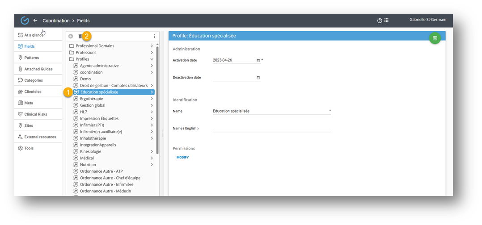Expand the Professional Domains folder chevron

(152, 46)
